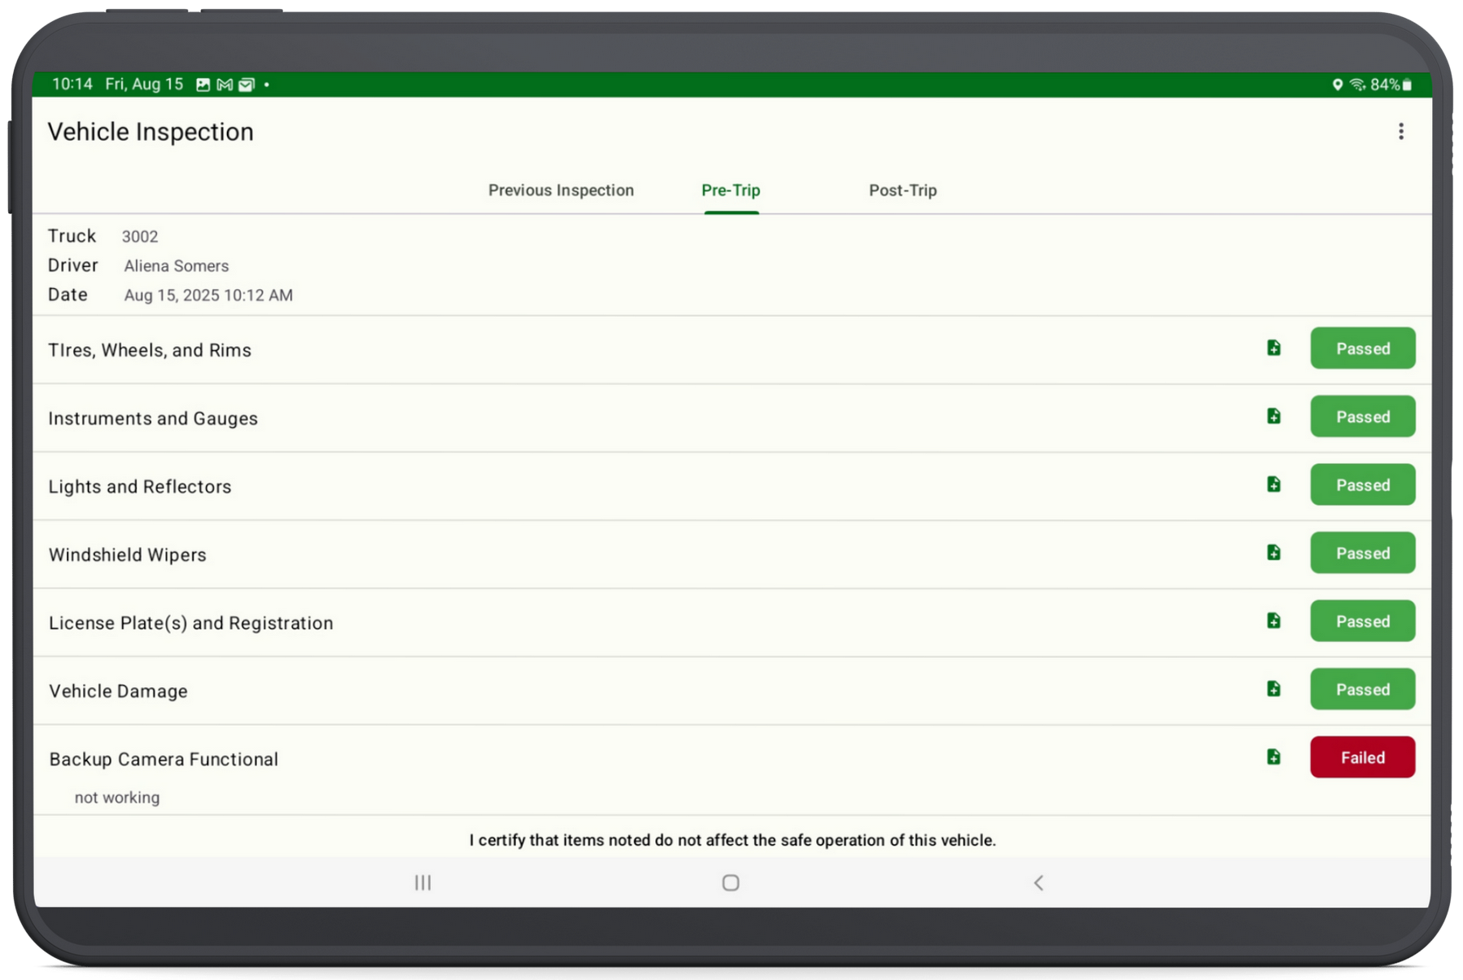Select the 'License Plate(s) and Registration' row label

coord(191,623)
